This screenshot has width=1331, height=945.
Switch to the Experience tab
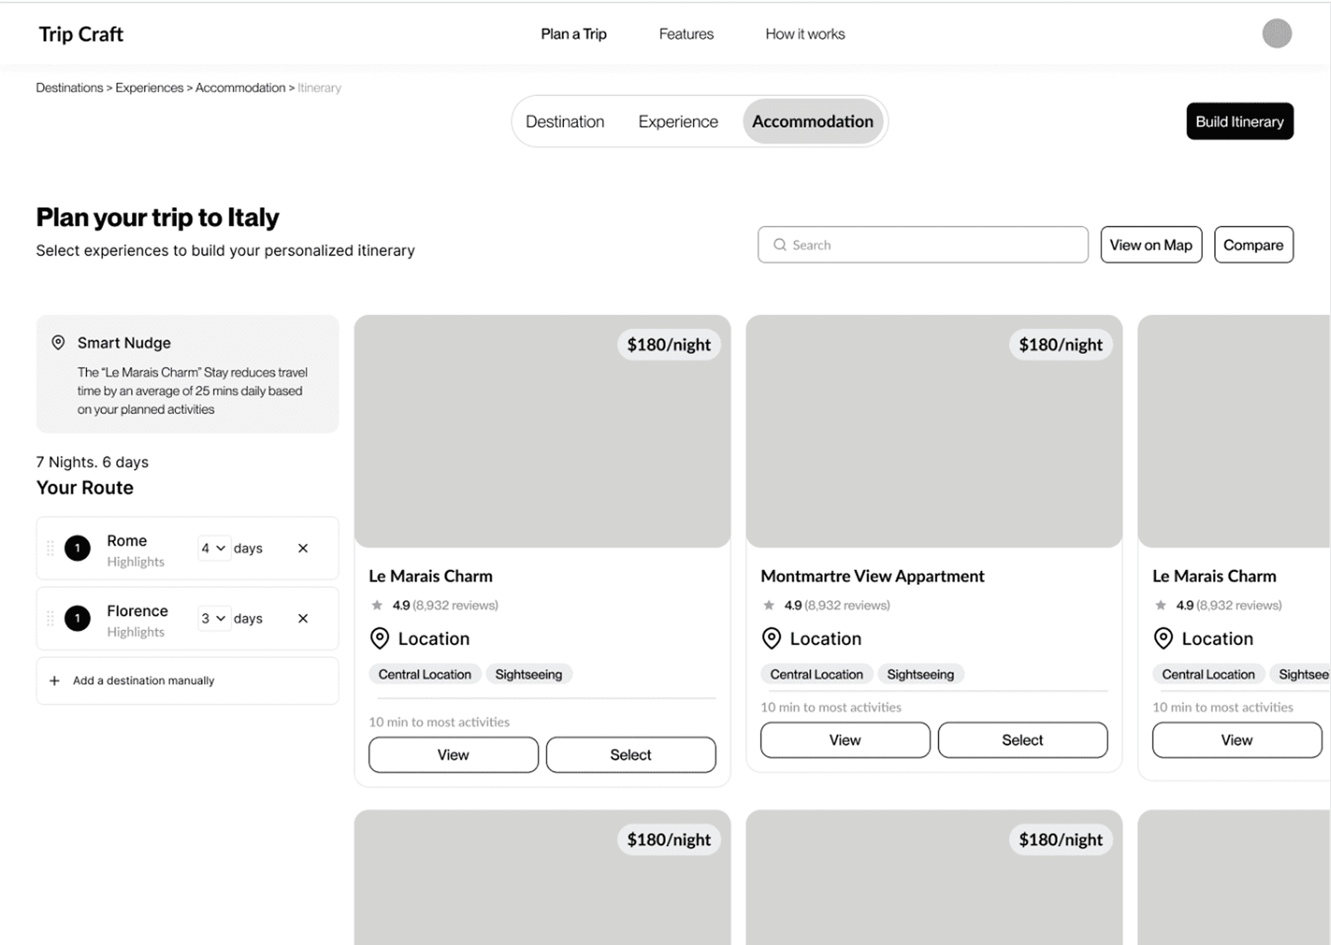pyautogui.click(x=678, y=121)
